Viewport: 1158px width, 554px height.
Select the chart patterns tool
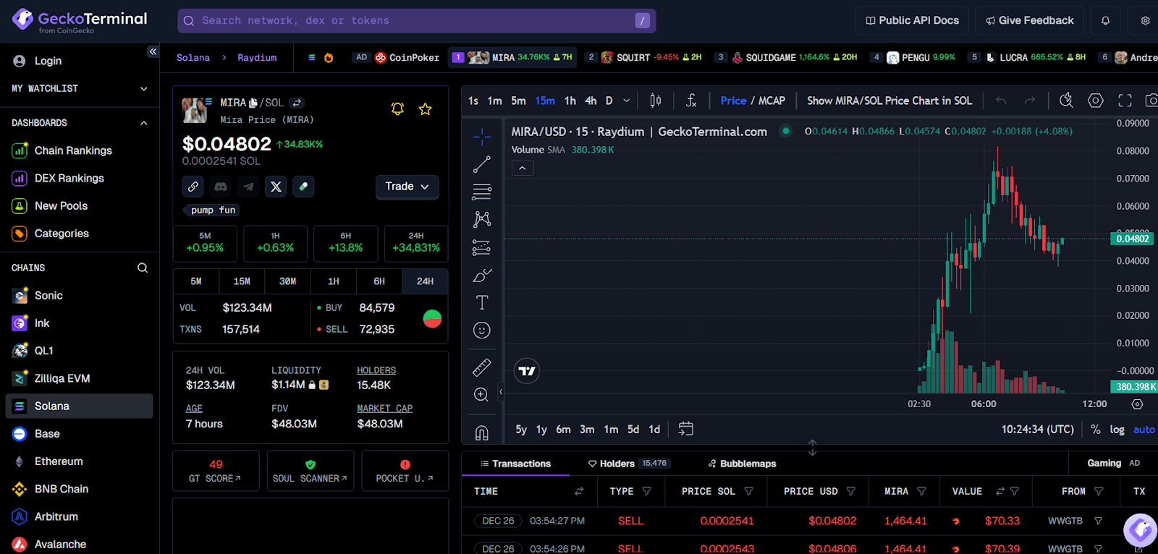tap(481, 219)
